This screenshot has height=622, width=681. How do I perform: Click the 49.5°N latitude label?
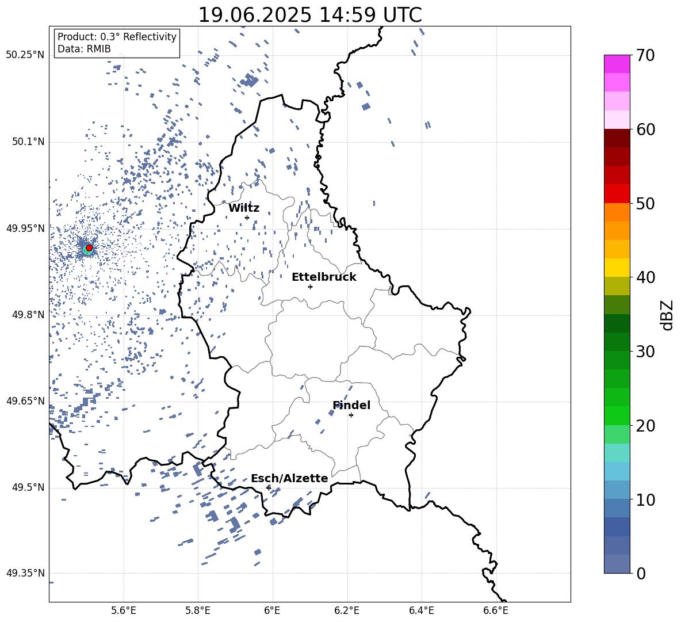(28, 487)
